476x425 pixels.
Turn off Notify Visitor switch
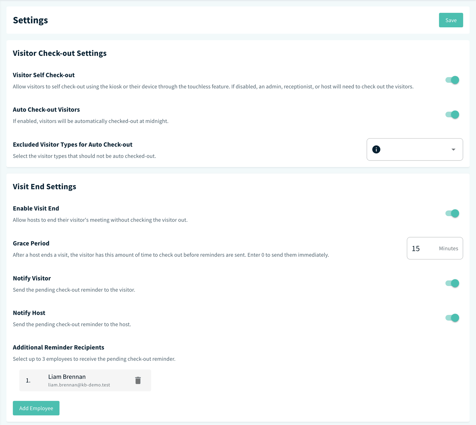point(452,283)
